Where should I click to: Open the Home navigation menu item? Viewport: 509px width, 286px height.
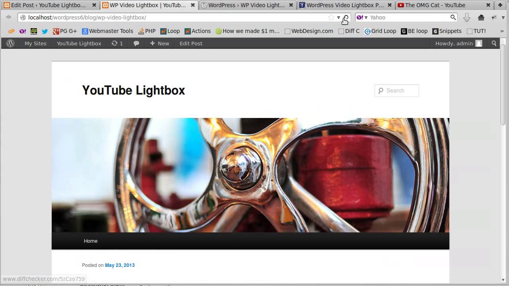click(91, 241)
